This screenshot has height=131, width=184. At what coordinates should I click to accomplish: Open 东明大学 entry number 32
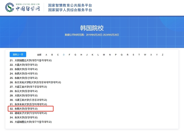coord(26,109)
